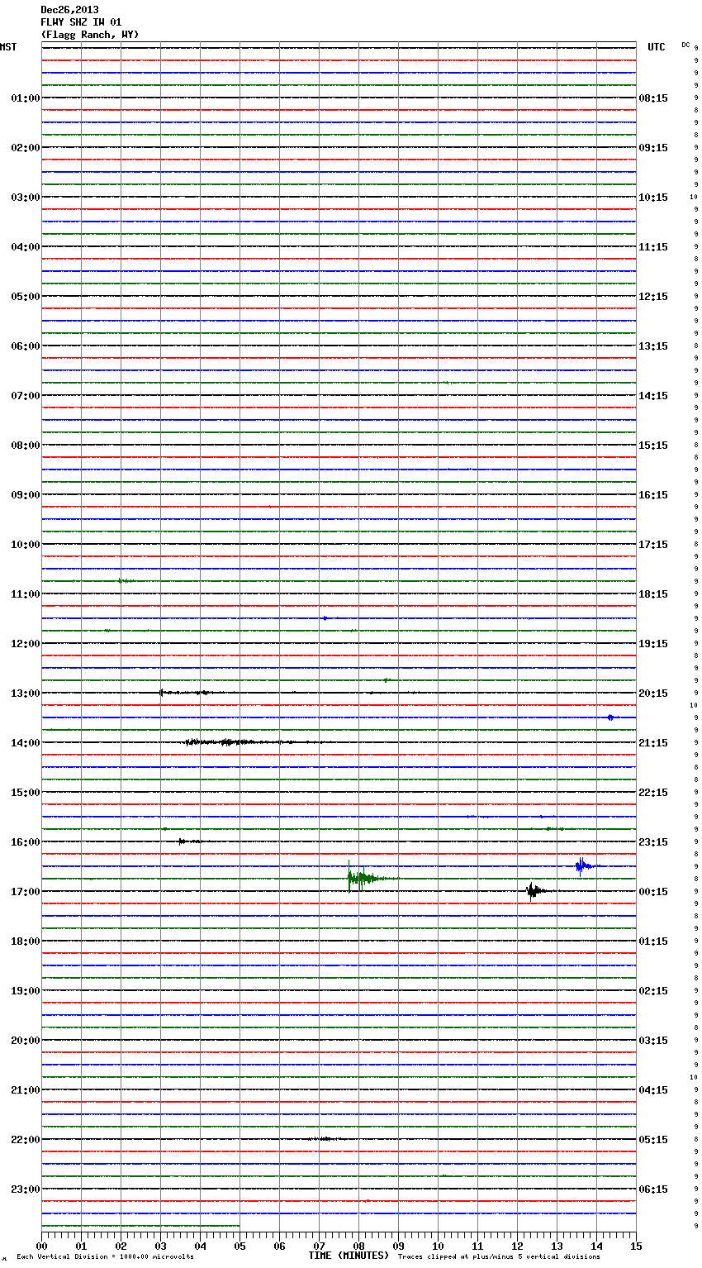Click the 18:15 UTC time label
702x1268 pixels.
pos(653,594)
